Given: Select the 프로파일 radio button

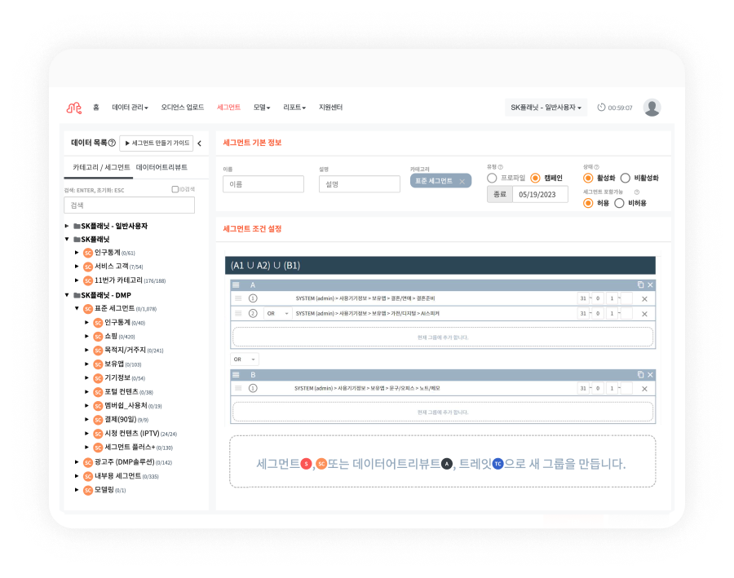Looking at the screenshot, I should tap(492, 178).
